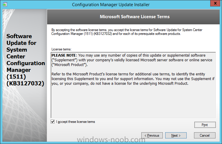The width and height of the screenshot is (222, 144).
Task: Go back with the Previous button
Action: (x=152, y=135)
